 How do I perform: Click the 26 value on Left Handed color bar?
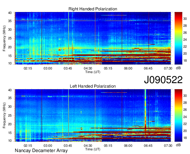(185, 110)
